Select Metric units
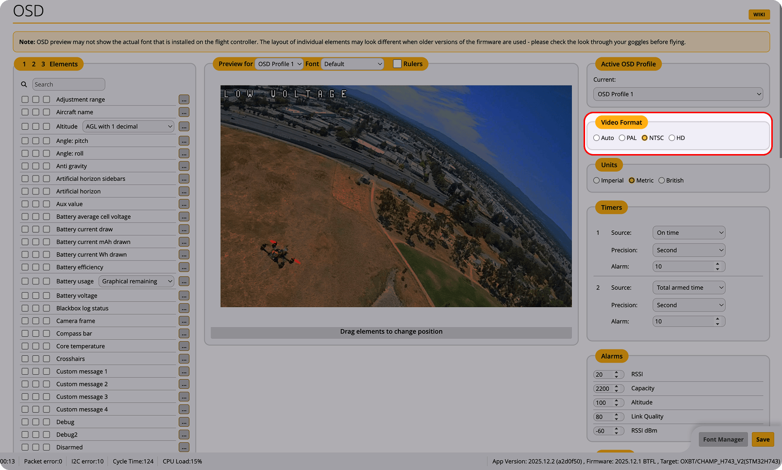 coord(632,180)
